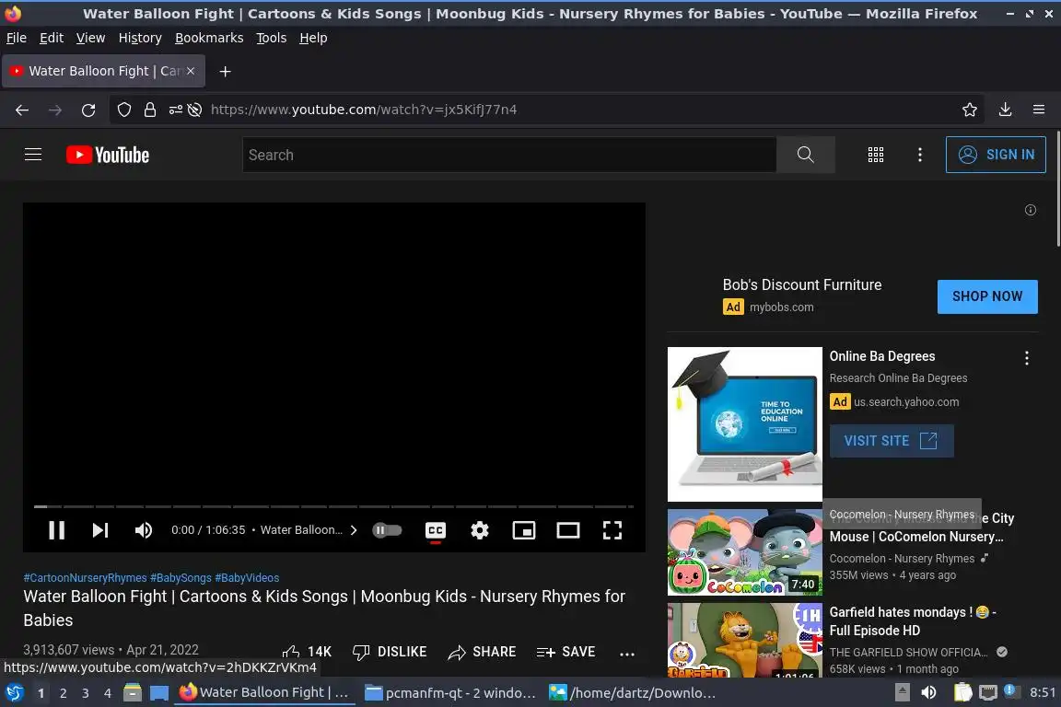The width and height of the screenshot is (1061, 707).
Task: Bookmark this page with star
Action: (970, 110)
